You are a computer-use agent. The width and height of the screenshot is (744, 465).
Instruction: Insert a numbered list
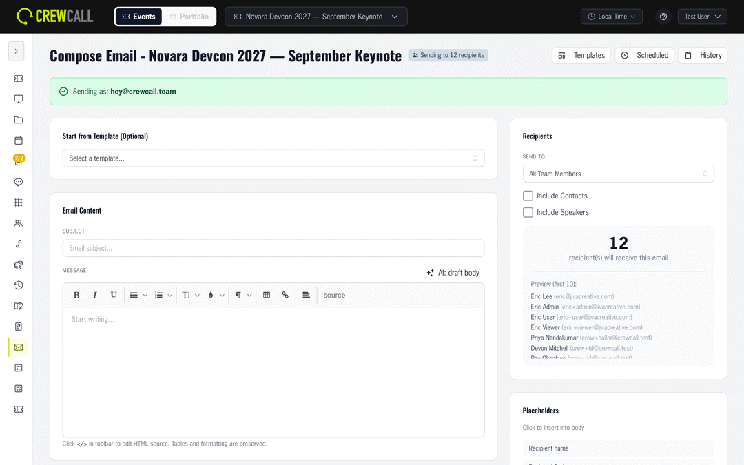[158, 295]
